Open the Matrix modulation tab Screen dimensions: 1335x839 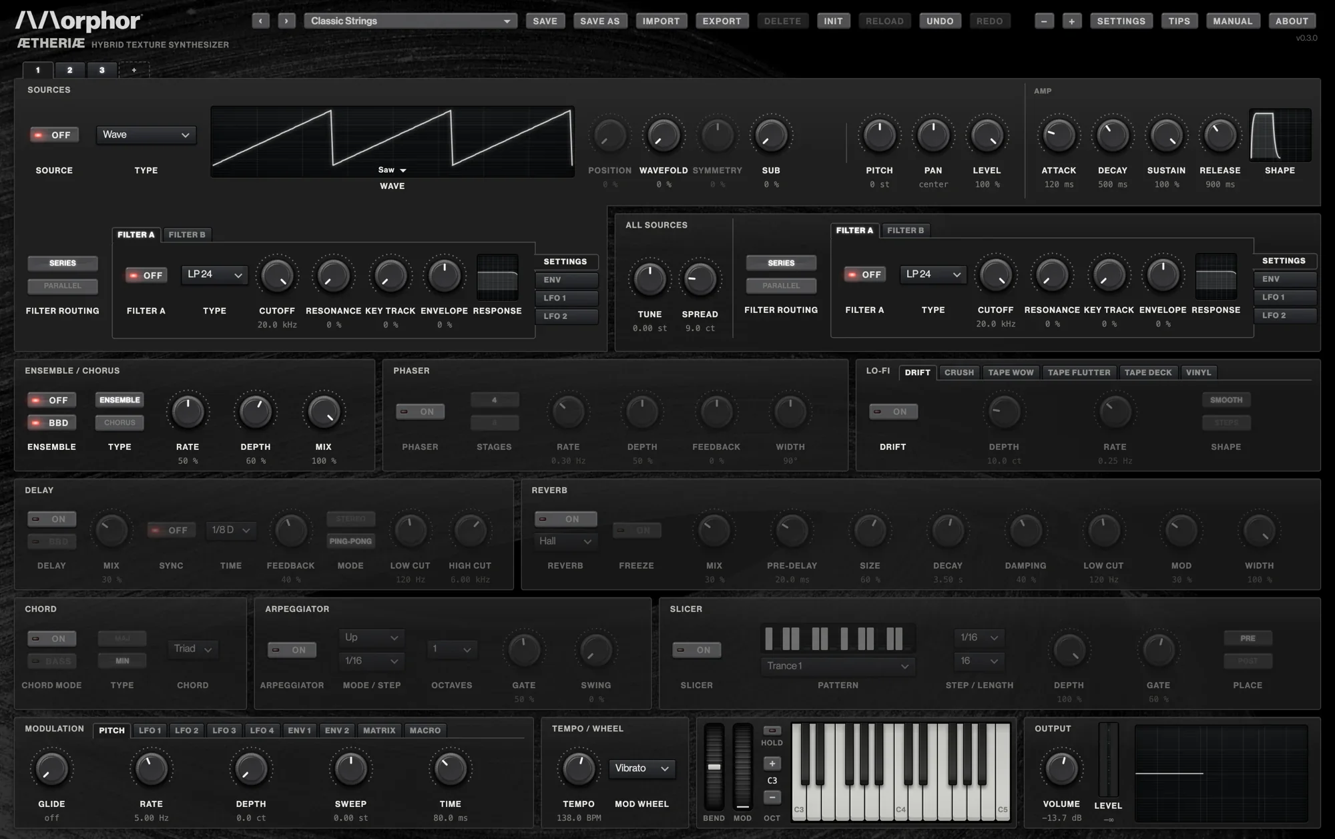click(379, 730)
